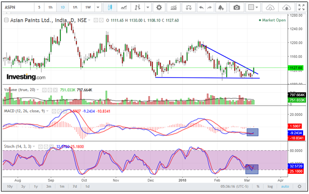The height and width of the screenshot is (194, 309).
Task: Select 1M interval
Action: [x=75, y=8]
